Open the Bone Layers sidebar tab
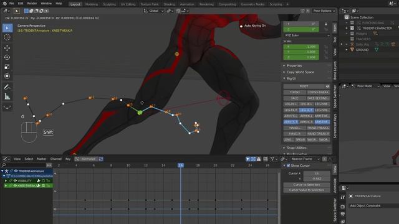The height and width of the screenshot is (224, 399). tap(335, 70)
